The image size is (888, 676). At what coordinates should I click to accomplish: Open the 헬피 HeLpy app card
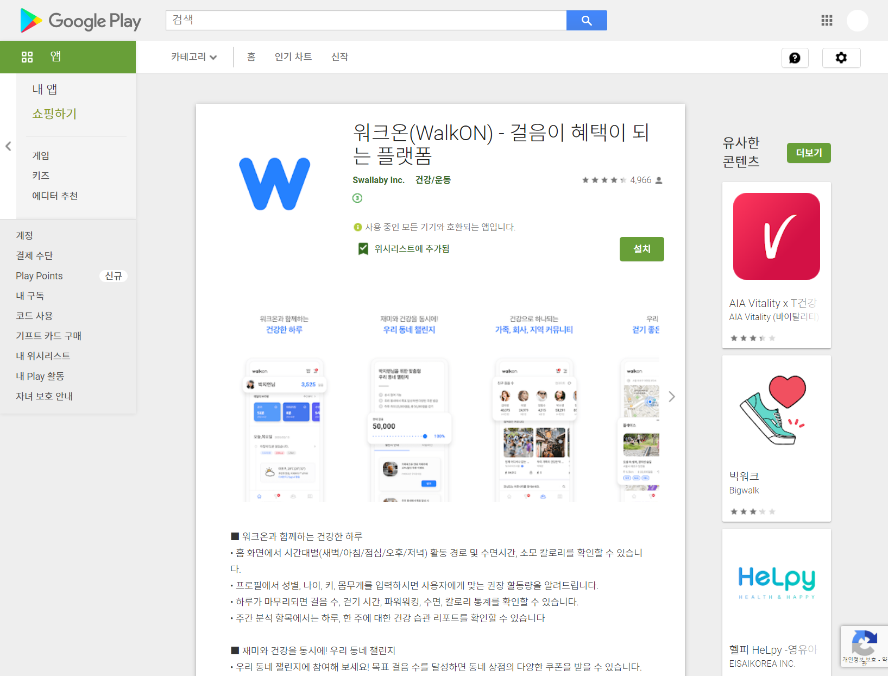[x=777, y=602]
